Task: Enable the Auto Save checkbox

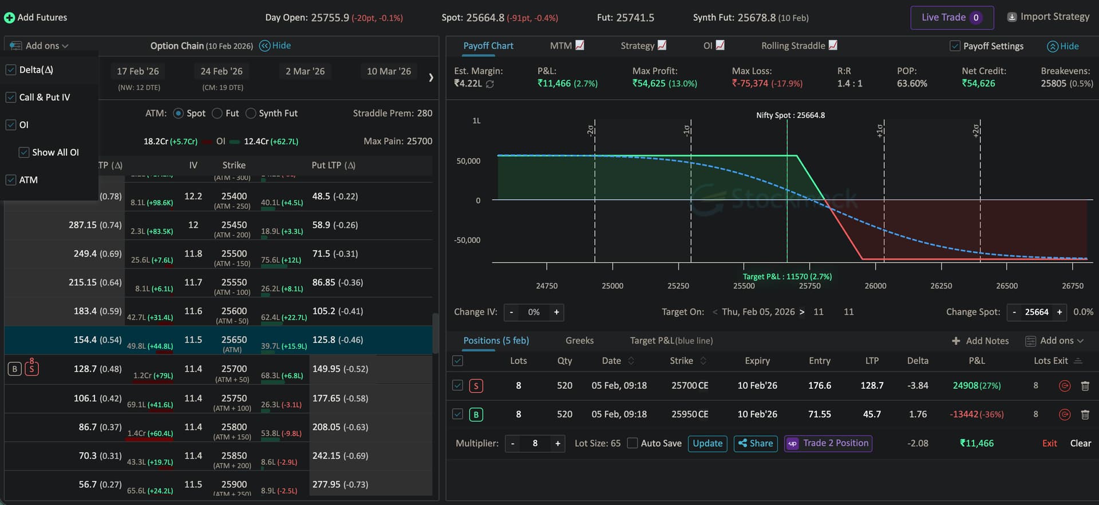Action: coord(632,443)
